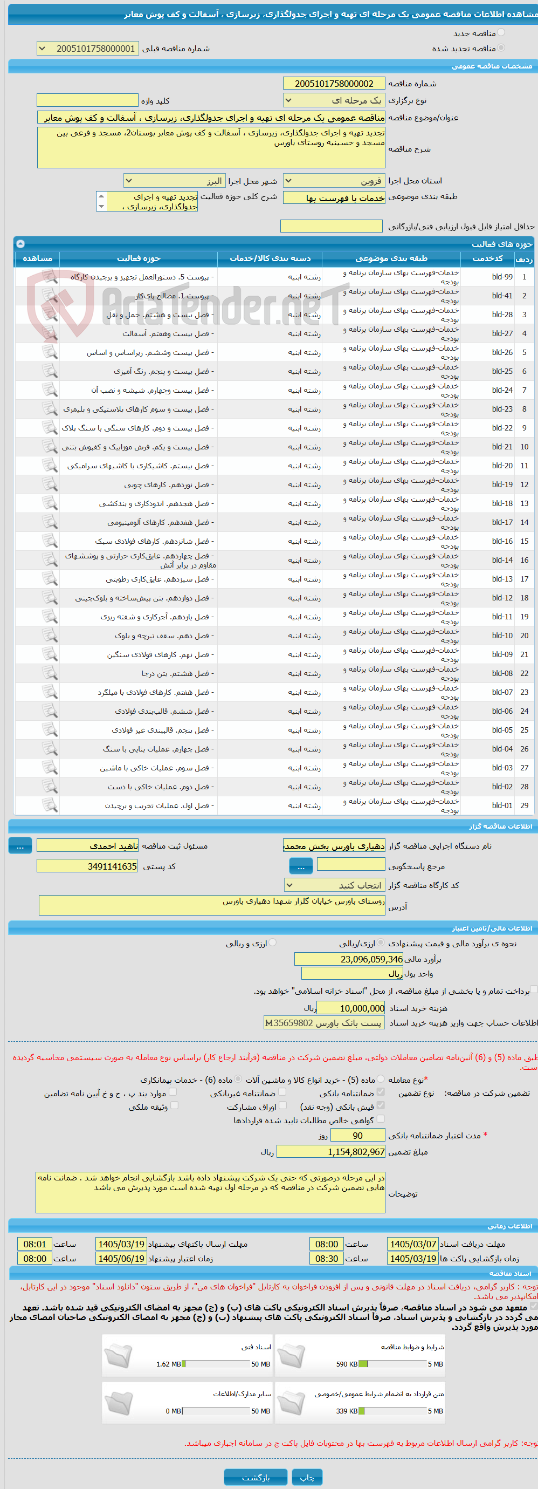Toggle the وثیقه ملکی checkbox
538x1489 pixels.
click(x=174, y=1105)
